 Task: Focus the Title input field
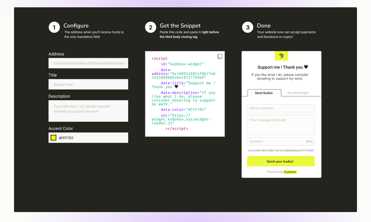pos(88,84)
